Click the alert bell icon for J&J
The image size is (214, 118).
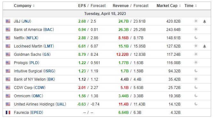(x=204, y=21)
